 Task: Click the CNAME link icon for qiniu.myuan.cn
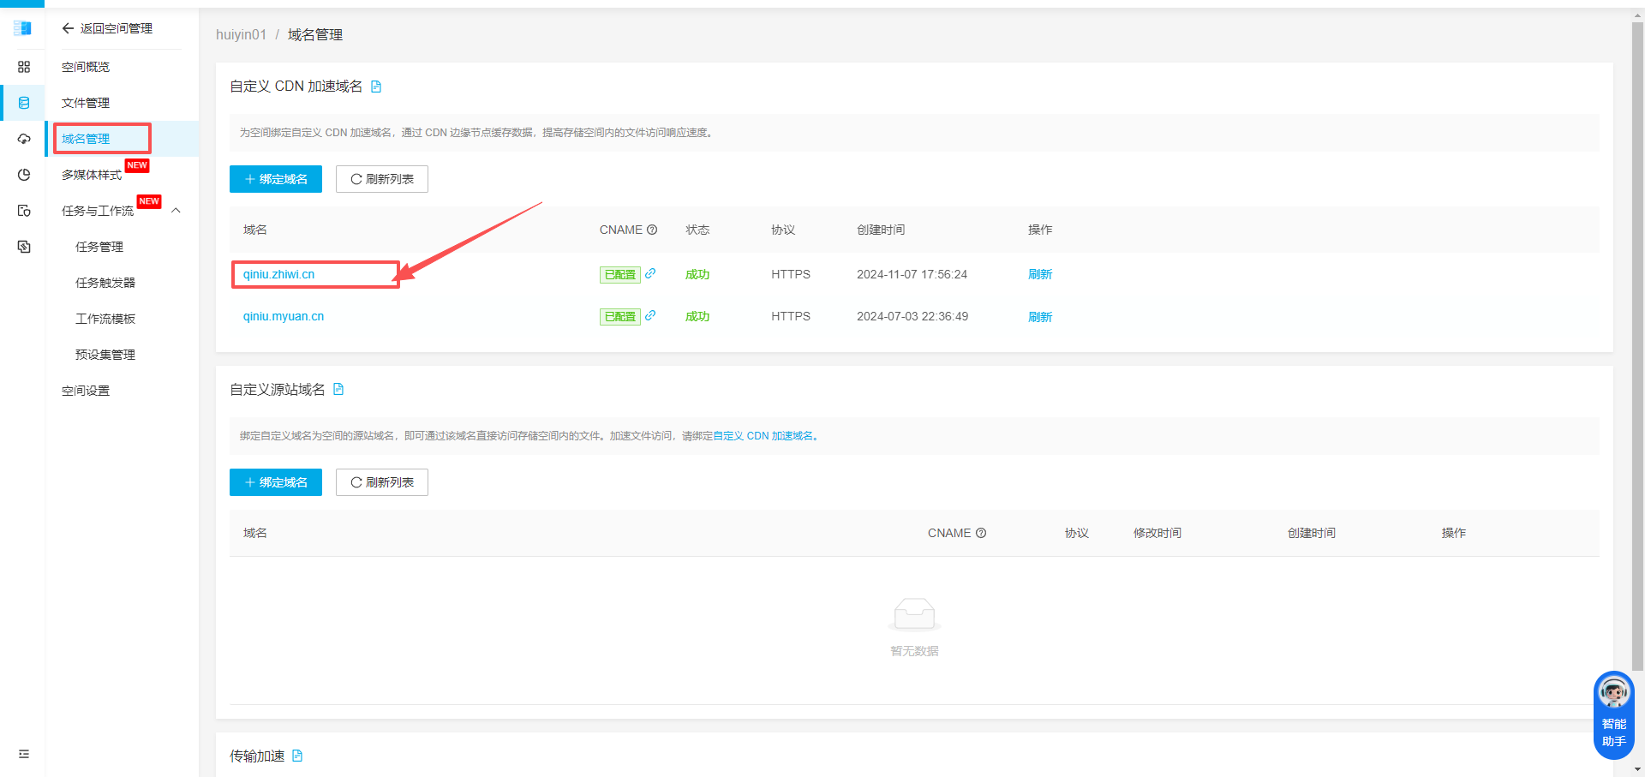click(x=650, y=315)
